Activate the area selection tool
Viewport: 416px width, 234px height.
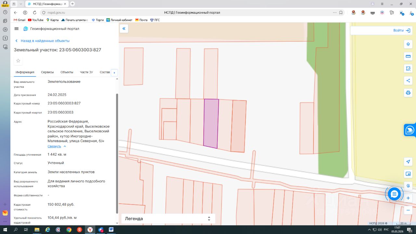[408, 69]
